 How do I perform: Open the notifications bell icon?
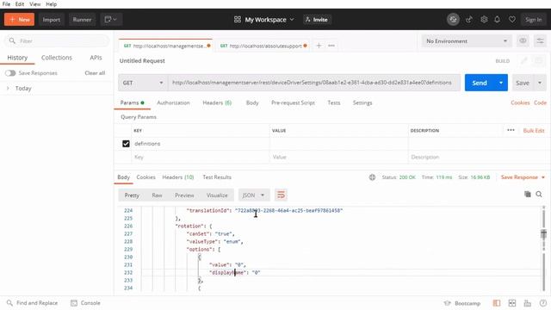498,19
